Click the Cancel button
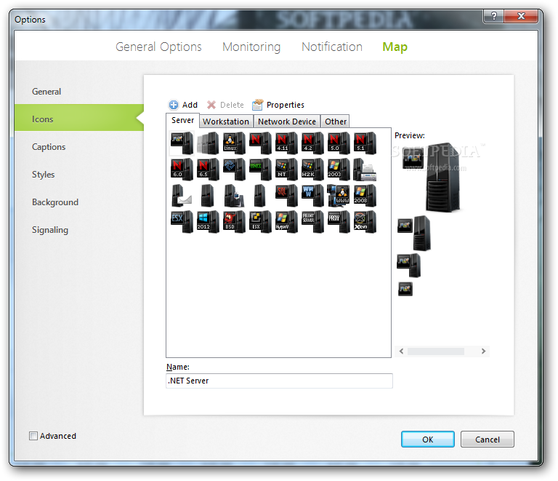Image resolution: width=558 pixels, height=481 pixels. 488,439
